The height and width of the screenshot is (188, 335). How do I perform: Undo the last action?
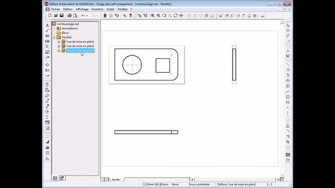(83, 16)
